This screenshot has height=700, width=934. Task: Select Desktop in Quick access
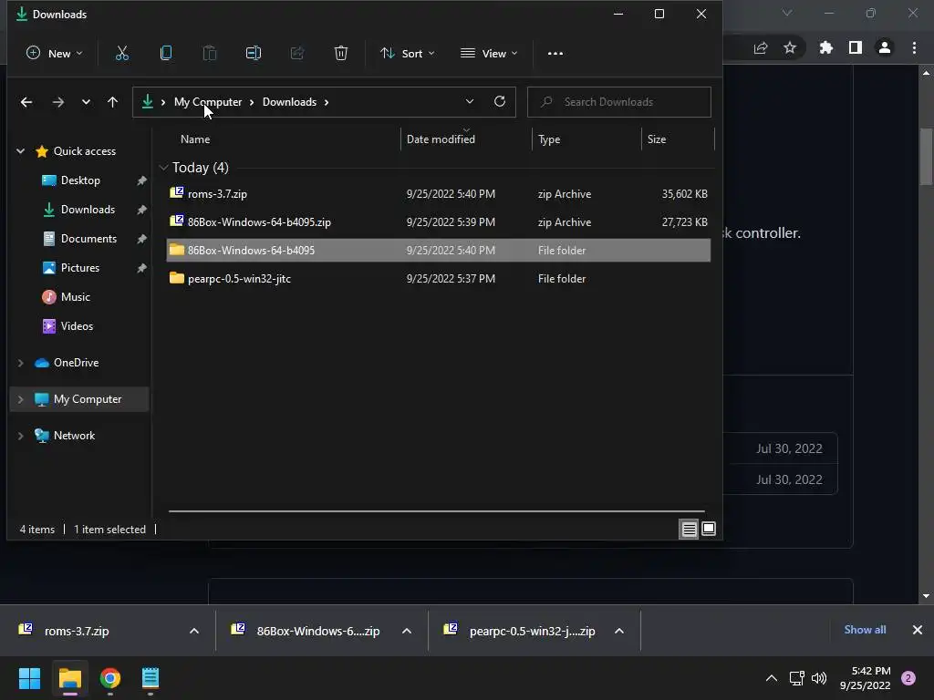(x=80, y=180)
